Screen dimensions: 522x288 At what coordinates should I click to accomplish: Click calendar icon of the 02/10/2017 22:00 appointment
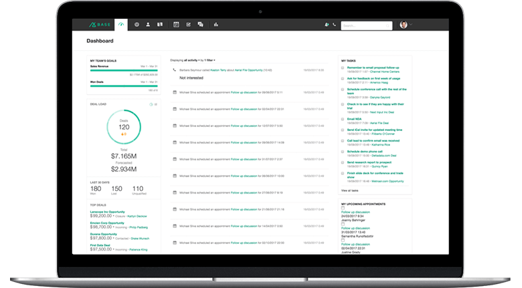175,243
